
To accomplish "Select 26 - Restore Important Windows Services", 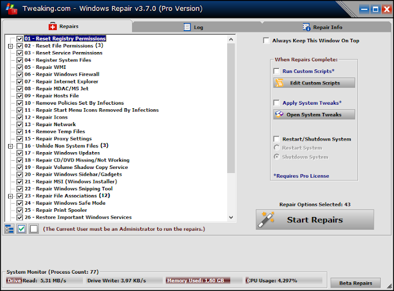I will click(x=78, y=218).
